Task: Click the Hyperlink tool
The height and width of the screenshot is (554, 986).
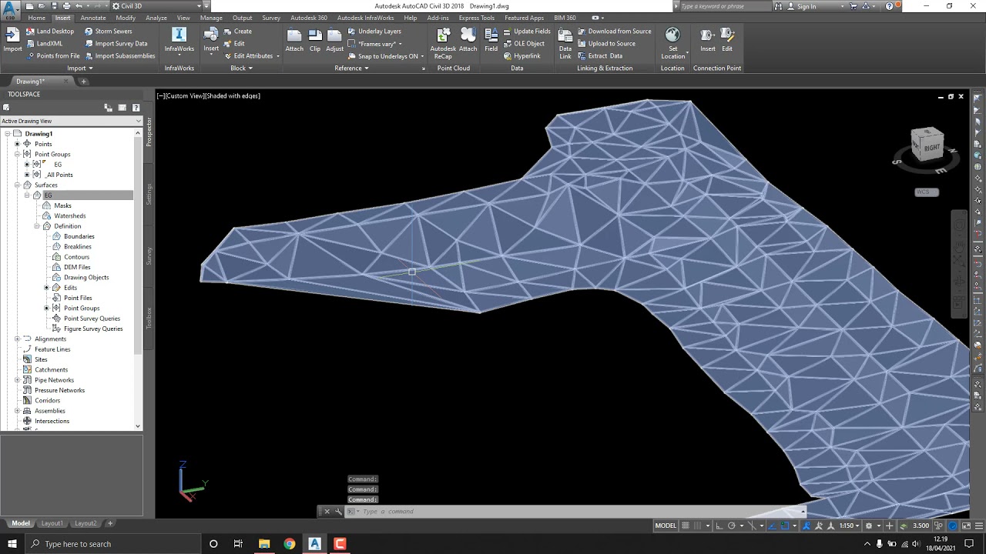Action: click(x=522, y=56)
